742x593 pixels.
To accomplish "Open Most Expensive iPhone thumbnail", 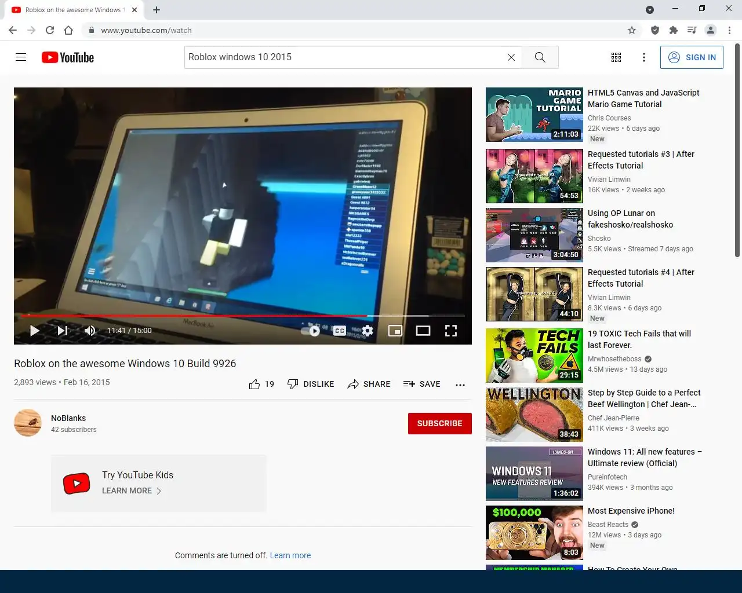I will point(534,533).
